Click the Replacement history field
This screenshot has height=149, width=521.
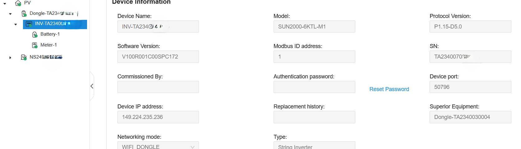(314, 117)
